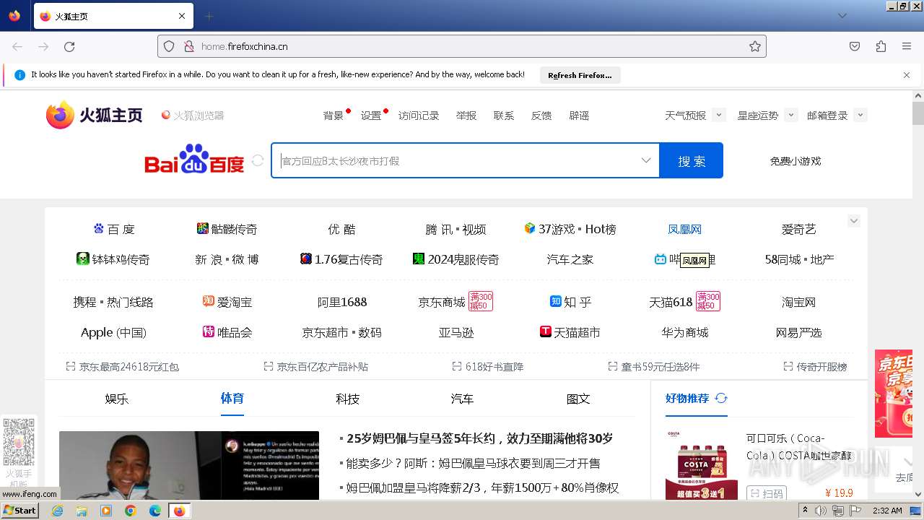Click the volume speaker tray icon
The height and width of the screenshot is (520, 924).
pos(821,511)
